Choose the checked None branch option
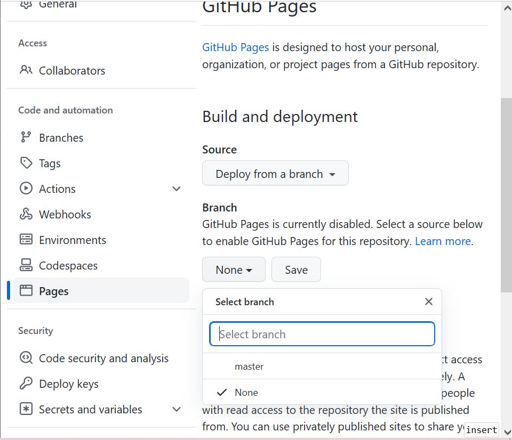The image size is (512, 440). point(322,392)
